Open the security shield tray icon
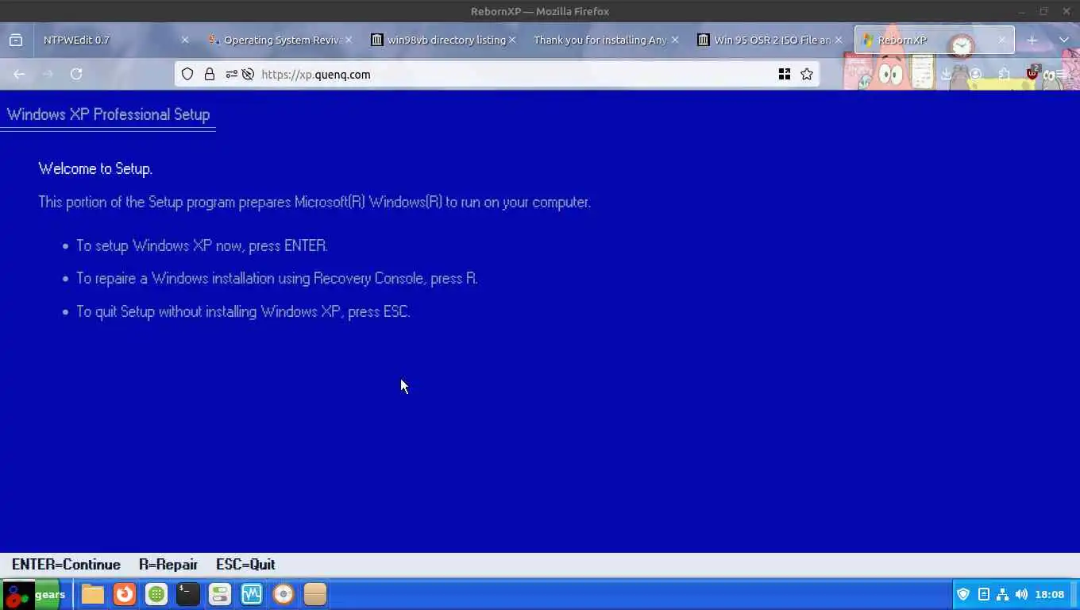This screenshot has height=610, width=1080. tap(963, 594)
